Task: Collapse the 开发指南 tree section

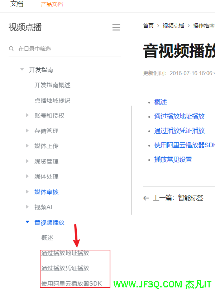Action: [22, 69]
